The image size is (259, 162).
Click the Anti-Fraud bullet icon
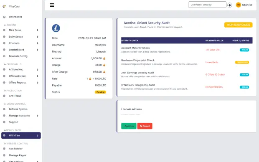click(x=4, y=96)
